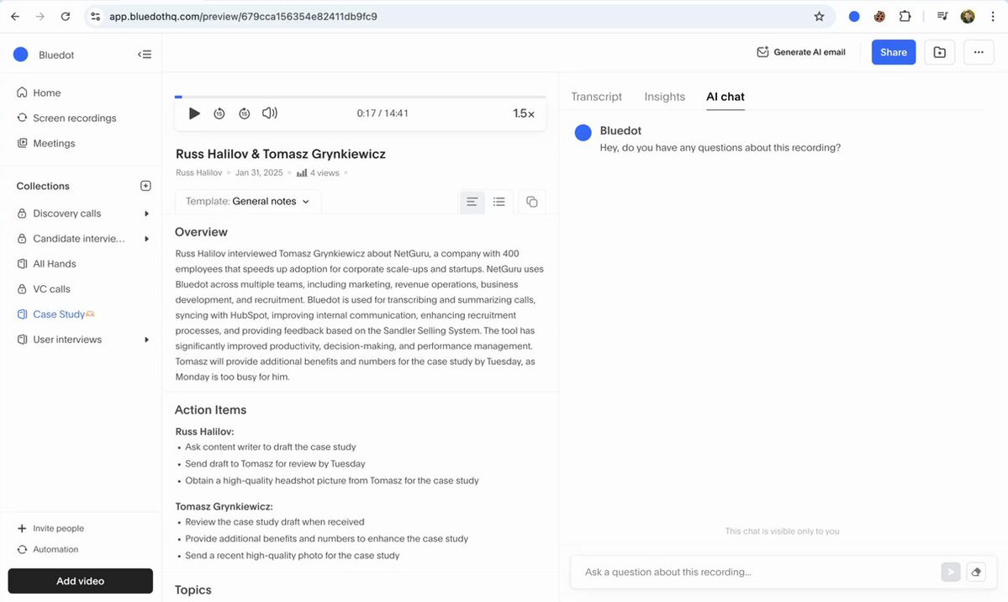This screenshot has height=602, width=1008.
Task: Click the Bluedot avatar in chat
Action: coord(583,133)
